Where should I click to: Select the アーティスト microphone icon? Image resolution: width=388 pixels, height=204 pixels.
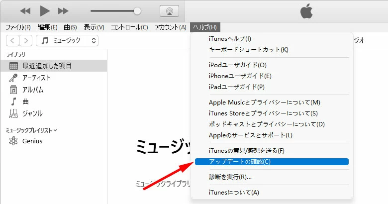pyautogui.click(x=13, y=78)
